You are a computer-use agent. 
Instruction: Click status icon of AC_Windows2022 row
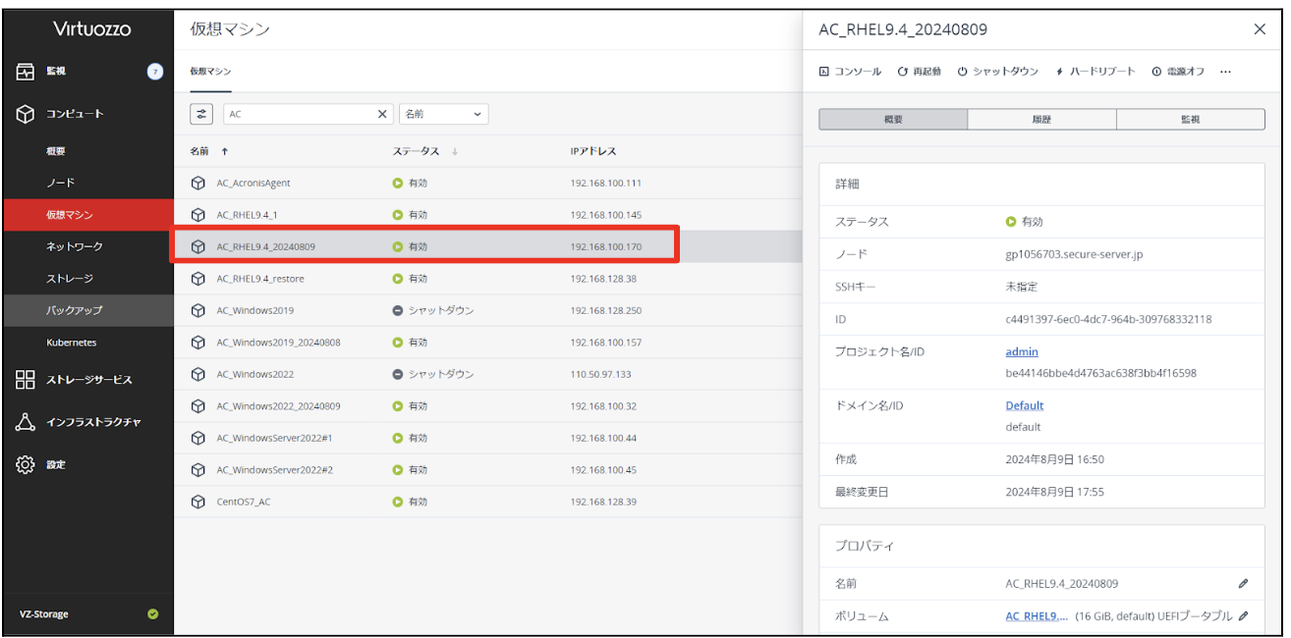pos(398,374)
